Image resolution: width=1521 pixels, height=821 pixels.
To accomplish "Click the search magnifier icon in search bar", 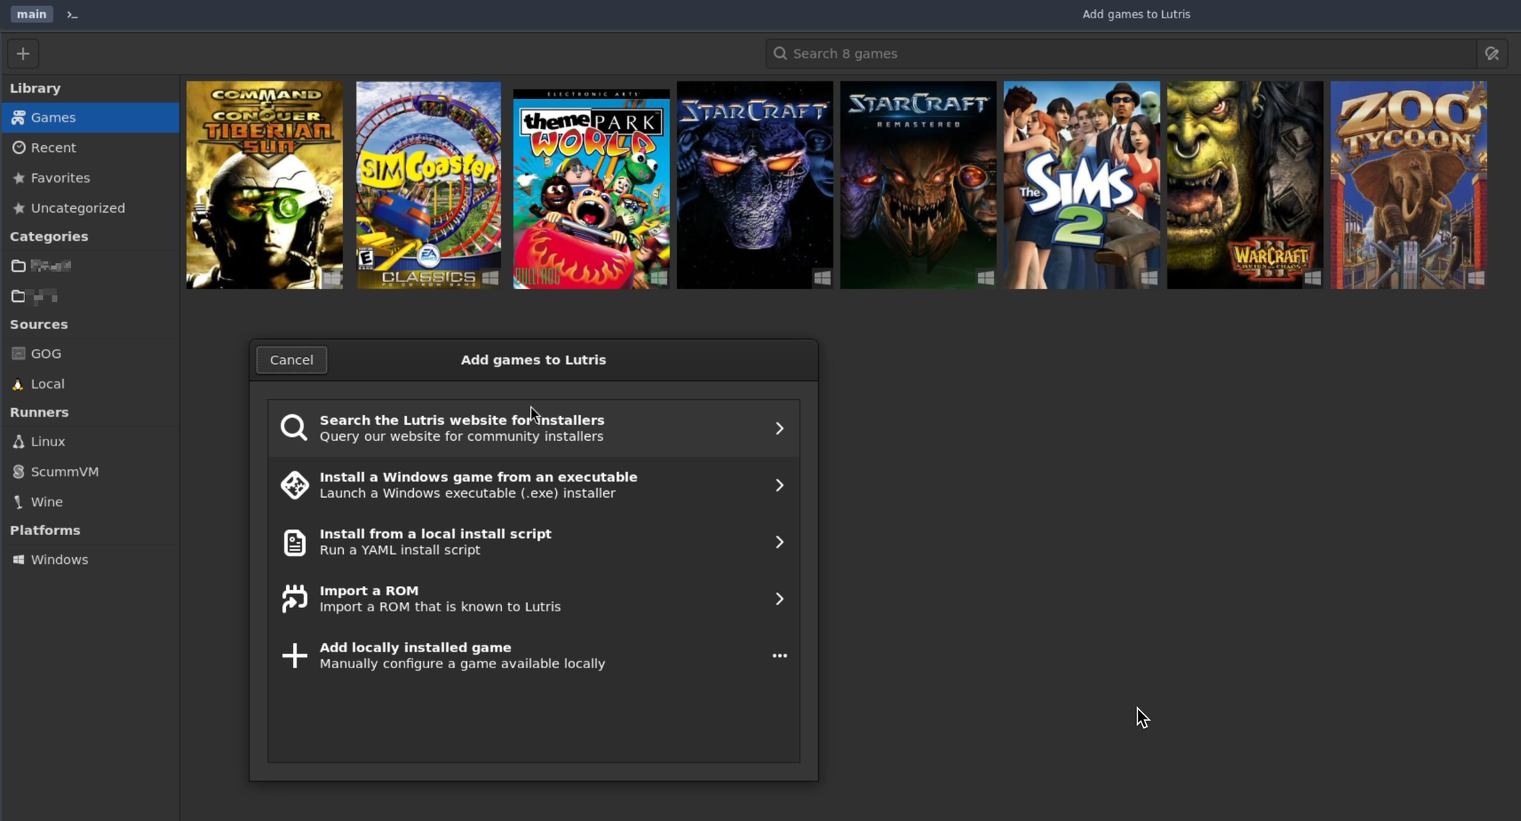I will click(780, 54).
